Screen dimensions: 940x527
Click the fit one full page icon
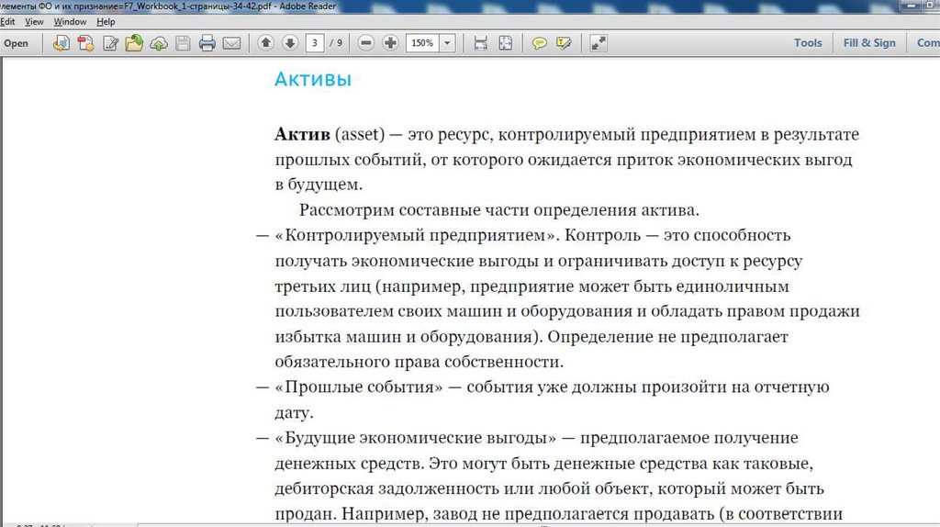pos(505,43)
